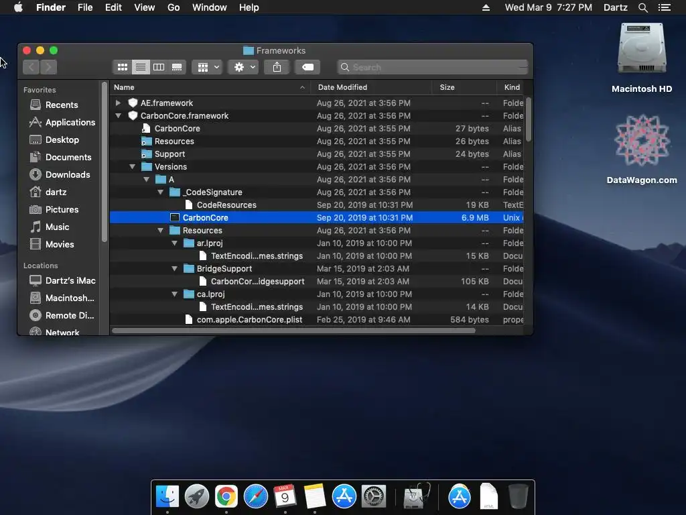Open the group-by arrangement dropdown

(x=208, y=67)
